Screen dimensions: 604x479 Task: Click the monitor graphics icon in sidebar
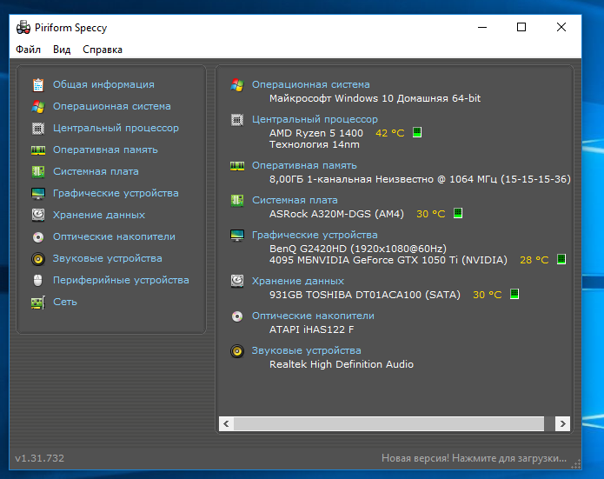pos(38,194)
